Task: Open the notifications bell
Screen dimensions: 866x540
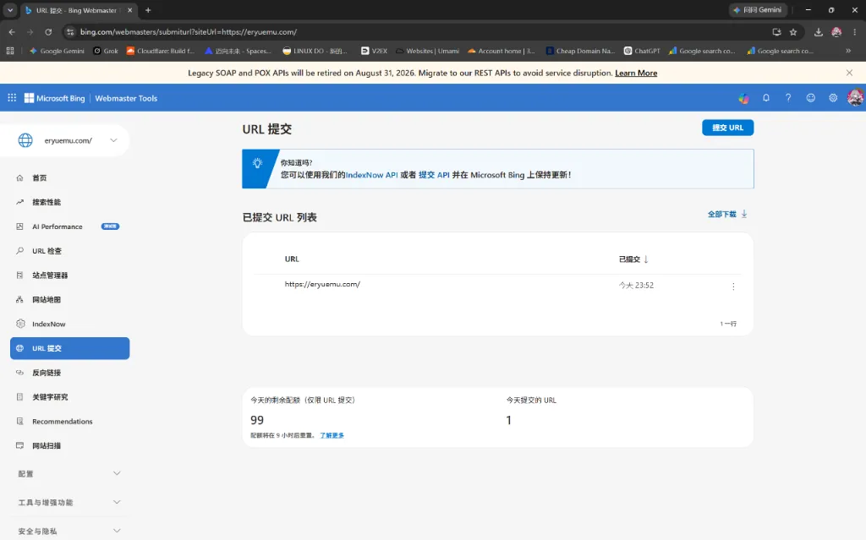Action: (766, 98)
